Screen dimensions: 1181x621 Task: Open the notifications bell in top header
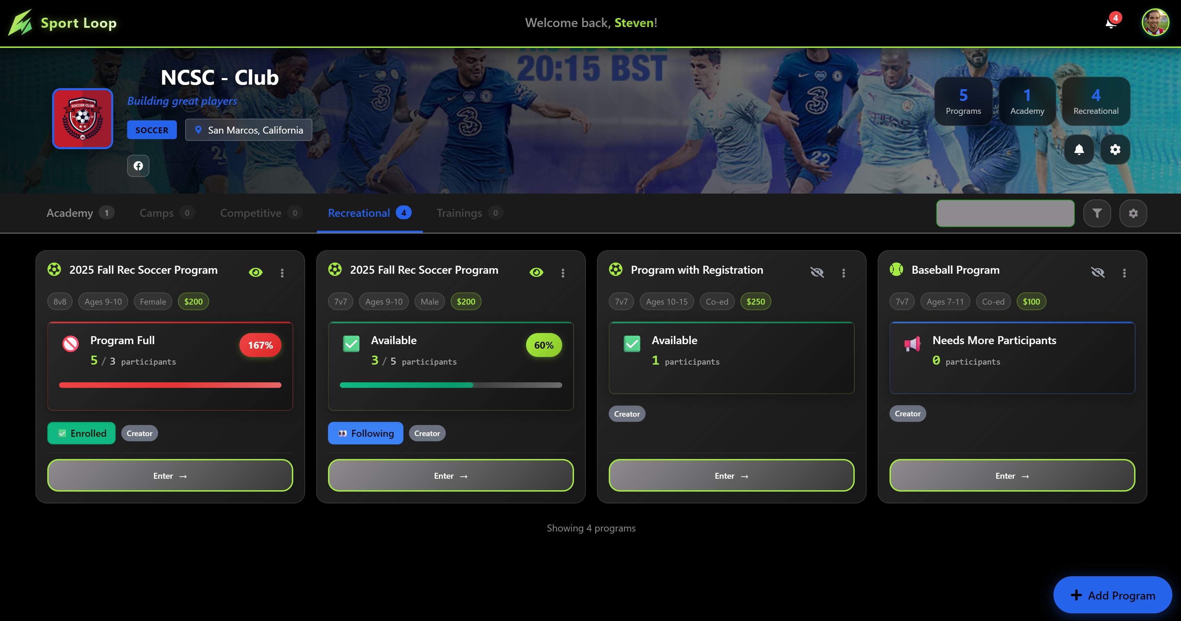(1111, 23)
